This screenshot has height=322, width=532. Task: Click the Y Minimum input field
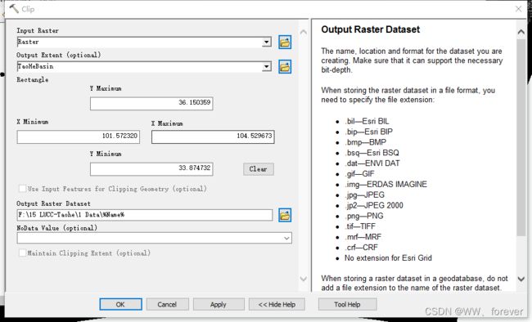click(151, 169)
